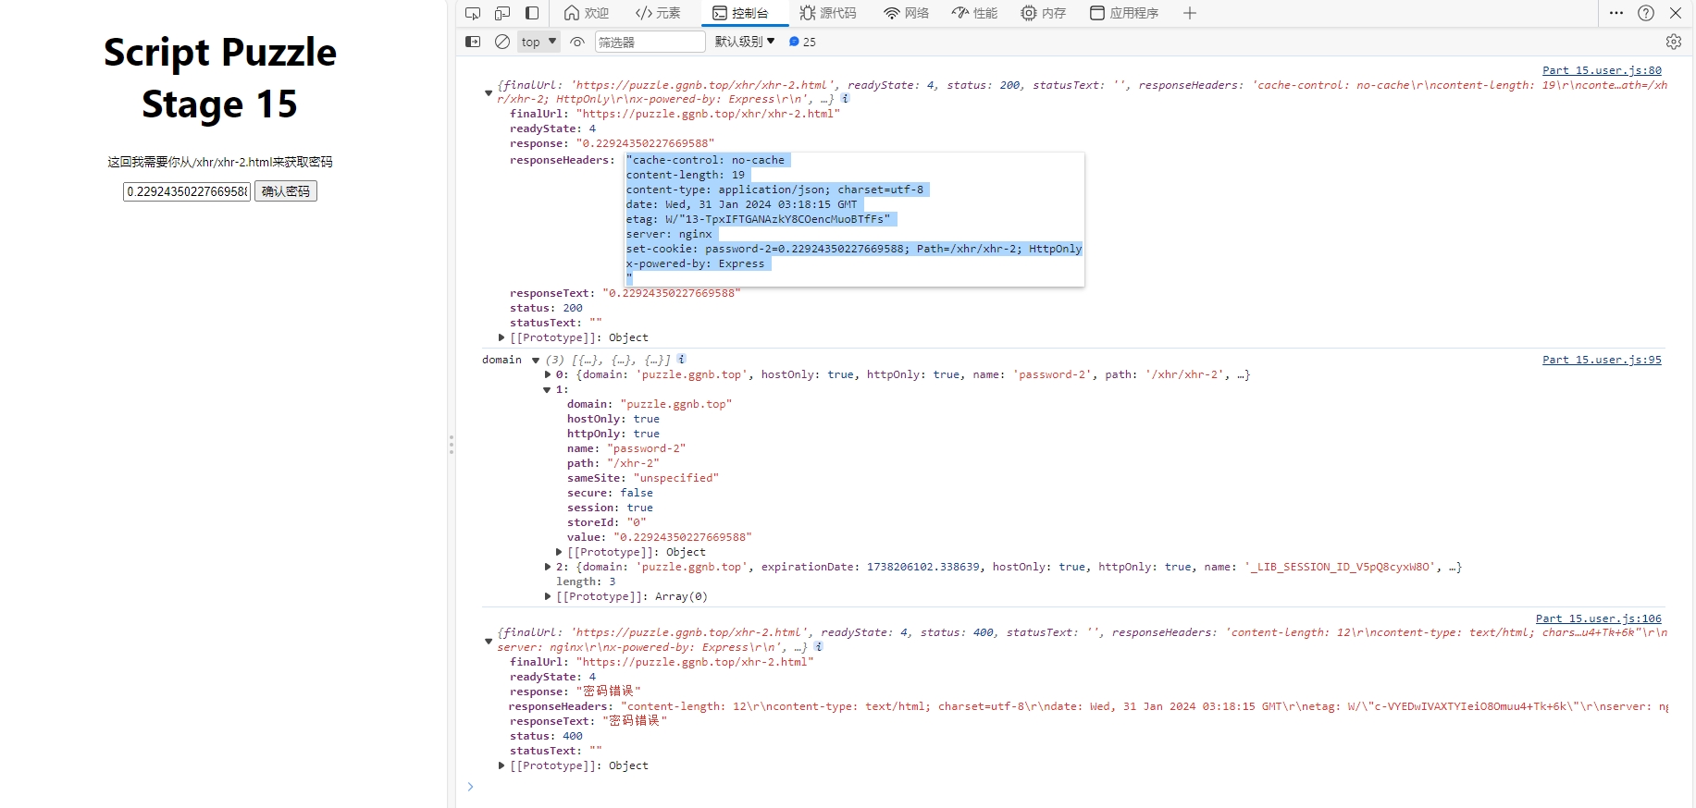Click the "Script Puzzle Stage 15" heading
1696x808 pixels.
tap(220, 78)
